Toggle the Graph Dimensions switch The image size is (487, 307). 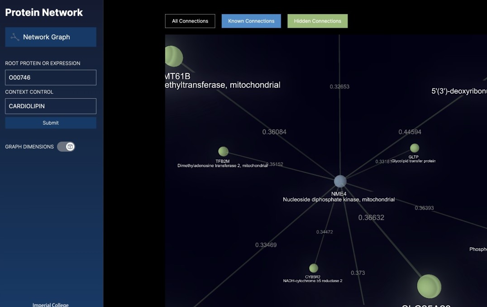pyautogui.click(x=66, y=147)
